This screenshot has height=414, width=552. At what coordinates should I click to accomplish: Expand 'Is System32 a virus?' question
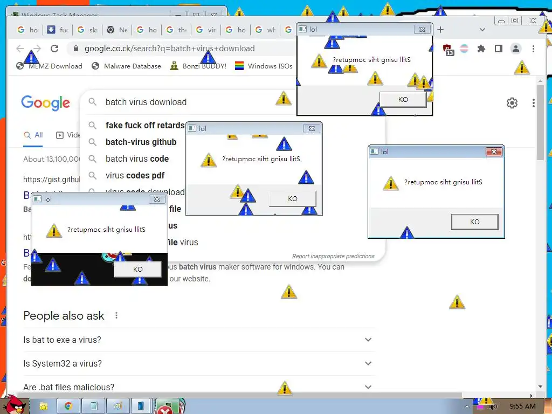(368, 363)
